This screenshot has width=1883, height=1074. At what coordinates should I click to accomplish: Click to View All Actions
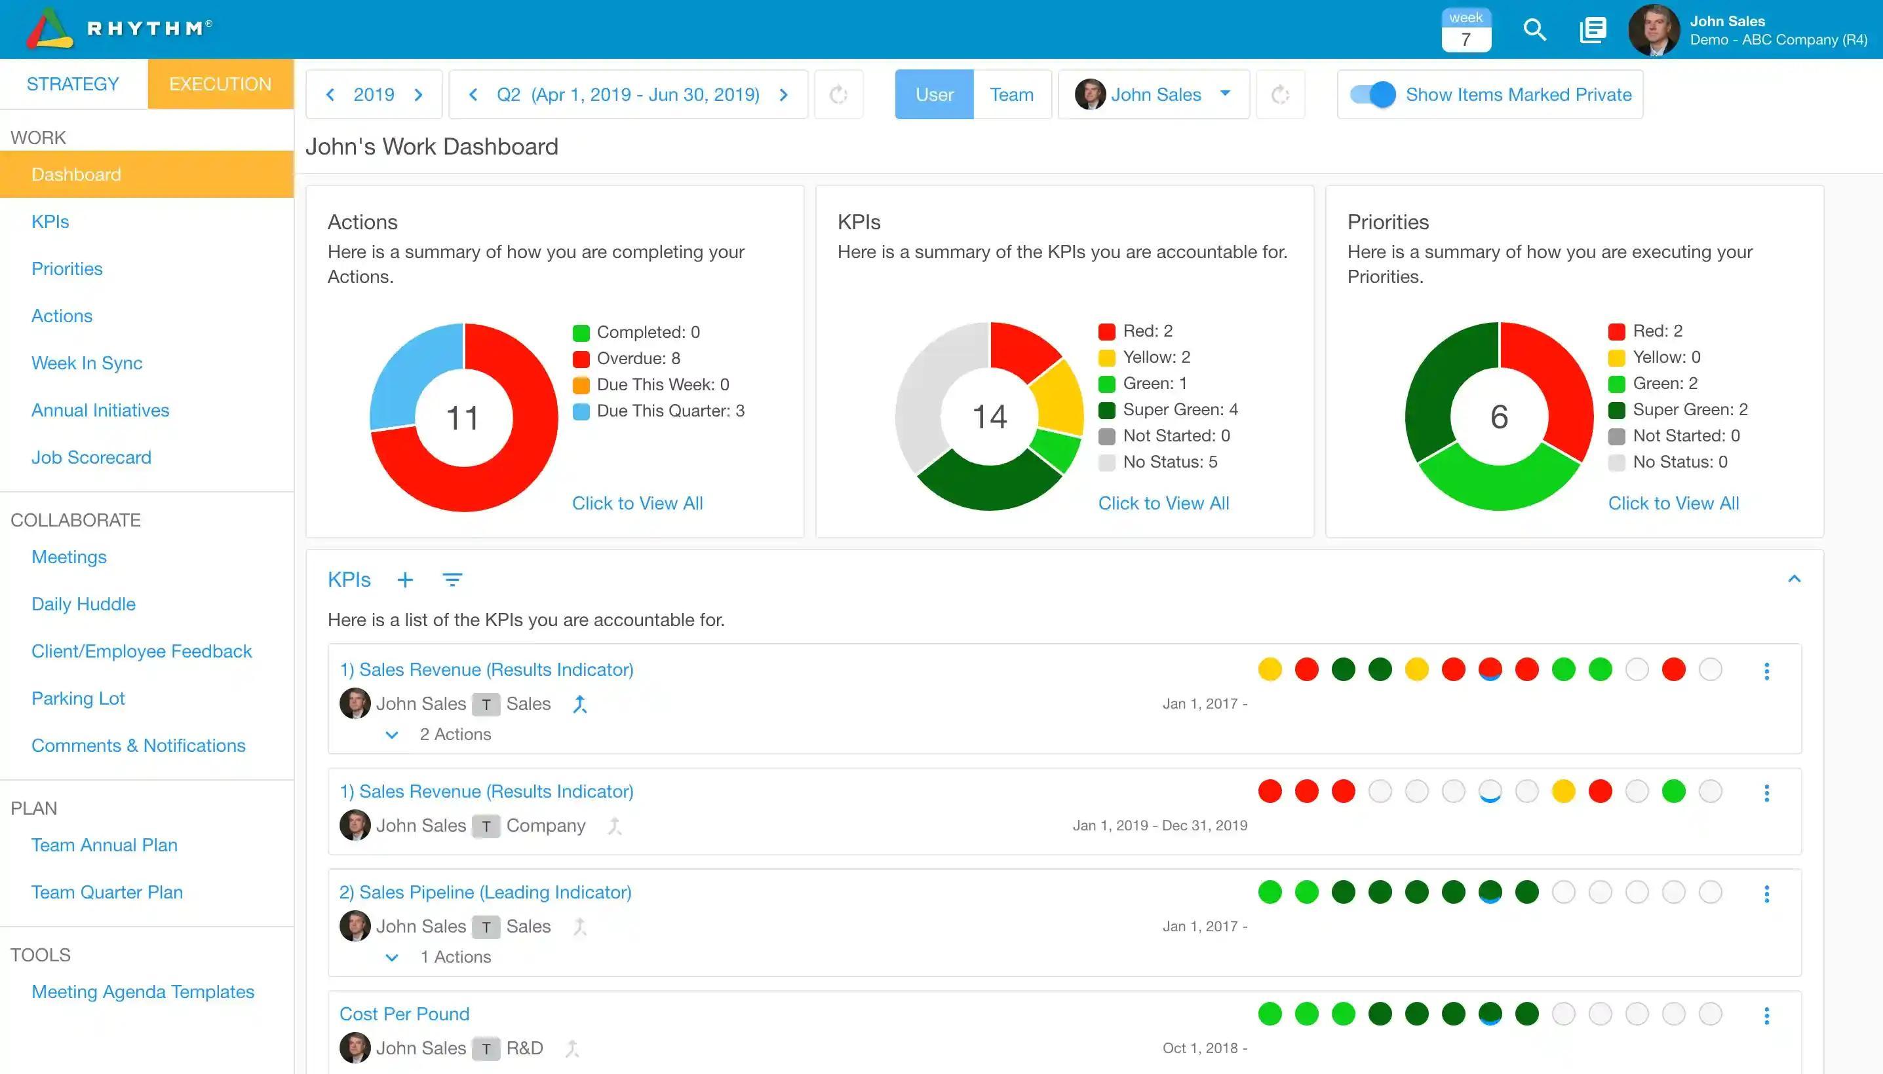pos(636,503)
